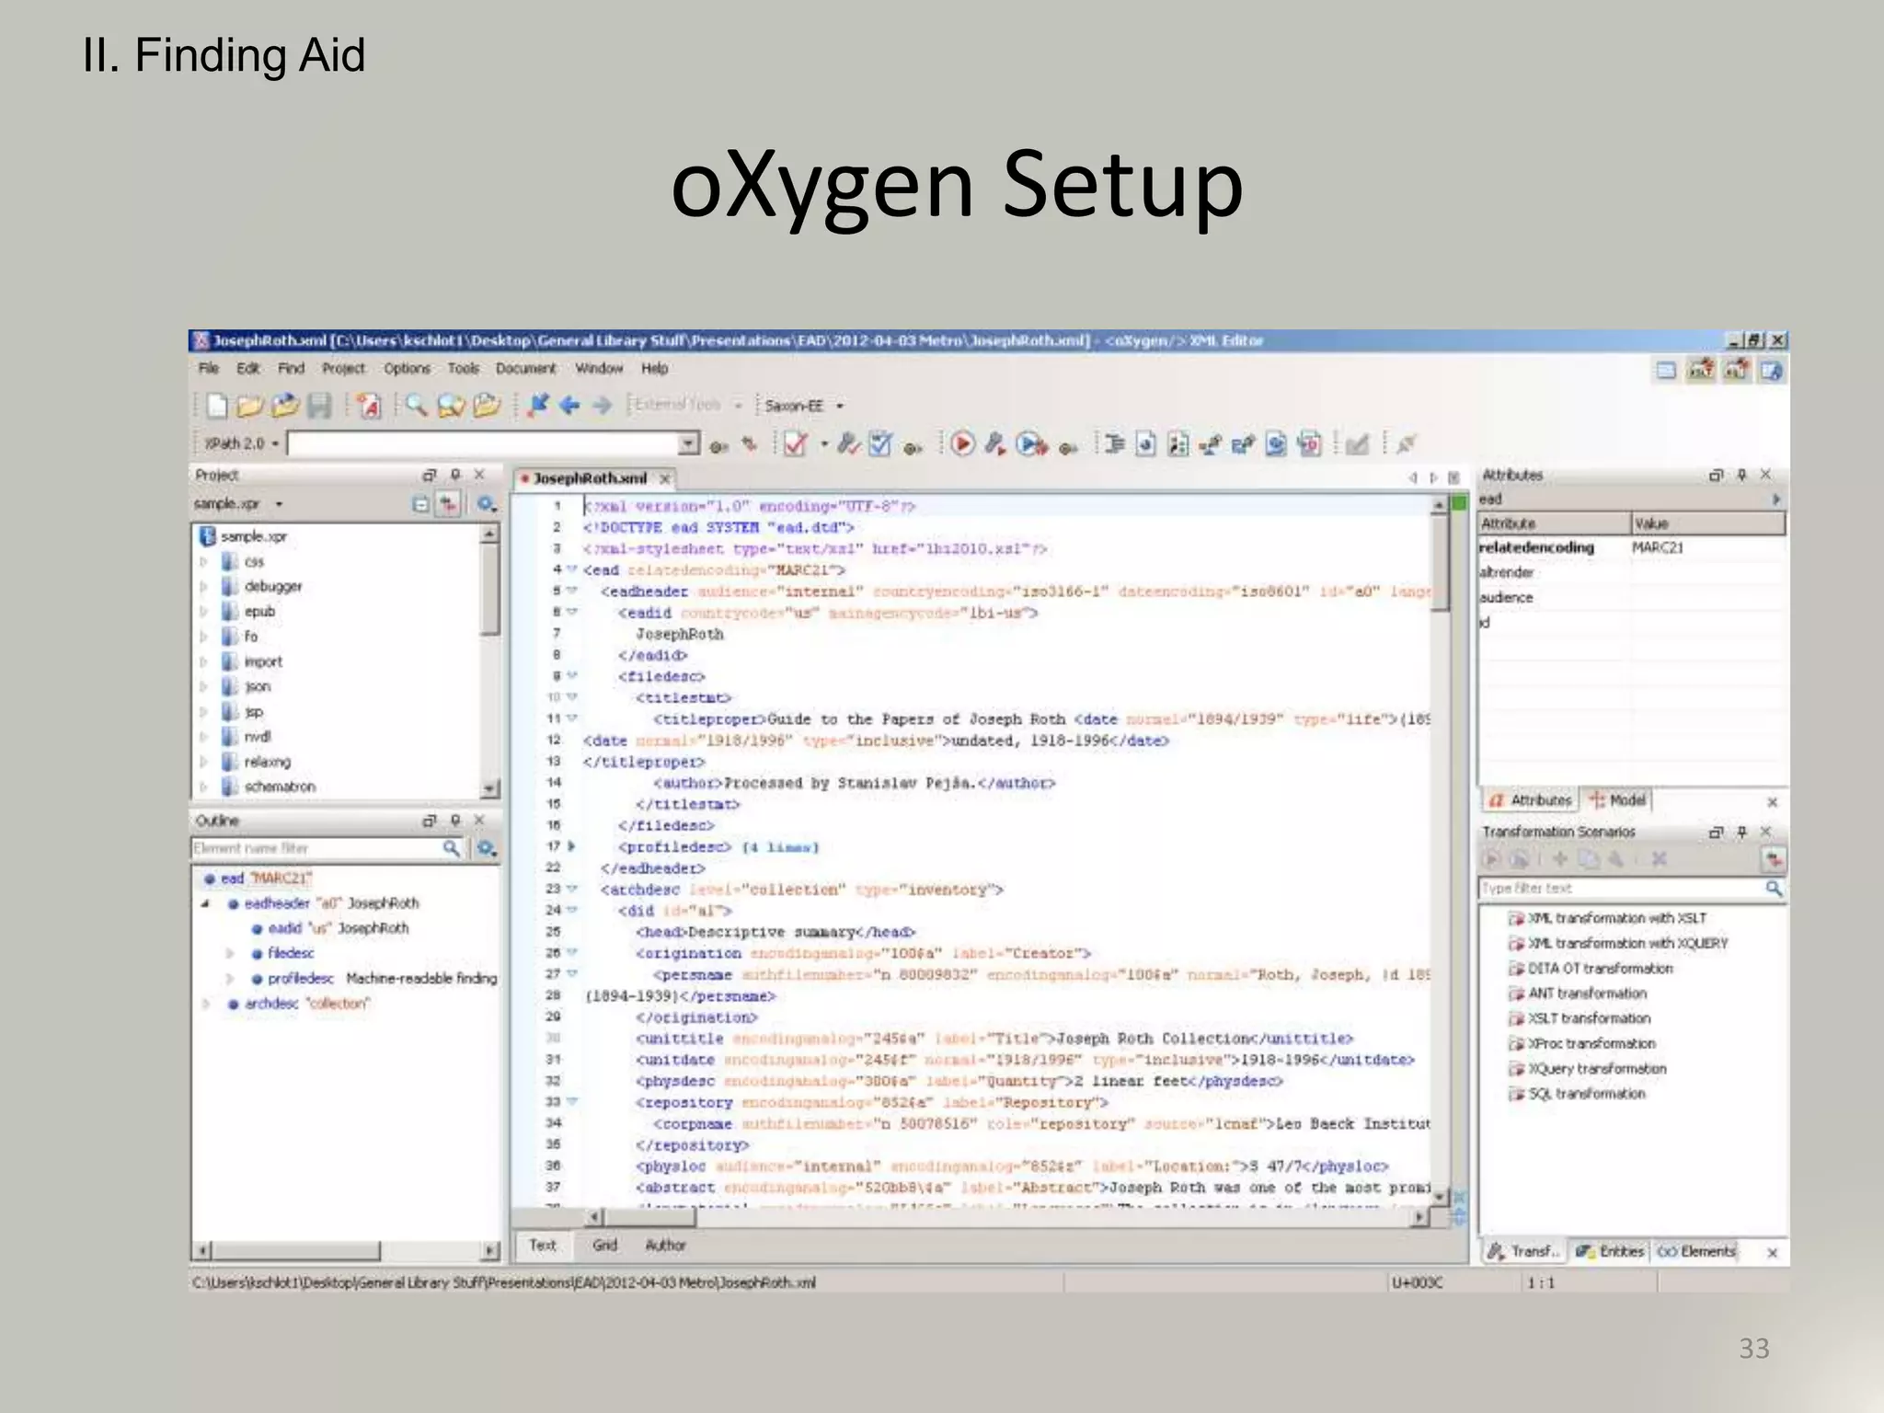This screenshot has width=1884, height=1413.
Task: Click the Configure Transformation Scenario wrench icon
Action: coord(995,444)
